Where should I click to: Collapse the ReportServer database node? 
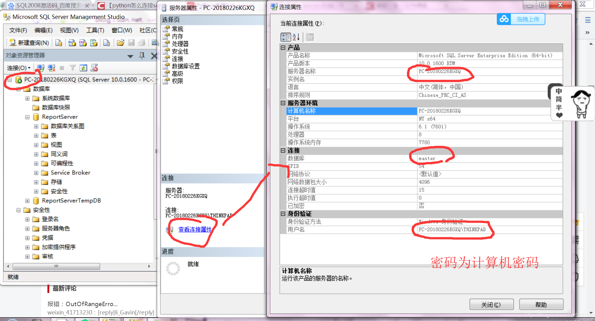point(27,117)
